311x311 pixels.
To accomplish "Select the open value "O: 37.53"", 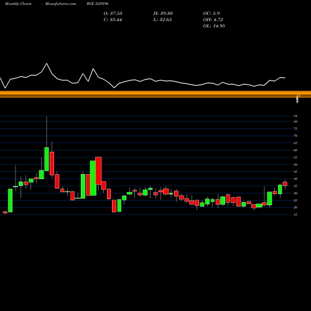I will (x=113, y=14).
